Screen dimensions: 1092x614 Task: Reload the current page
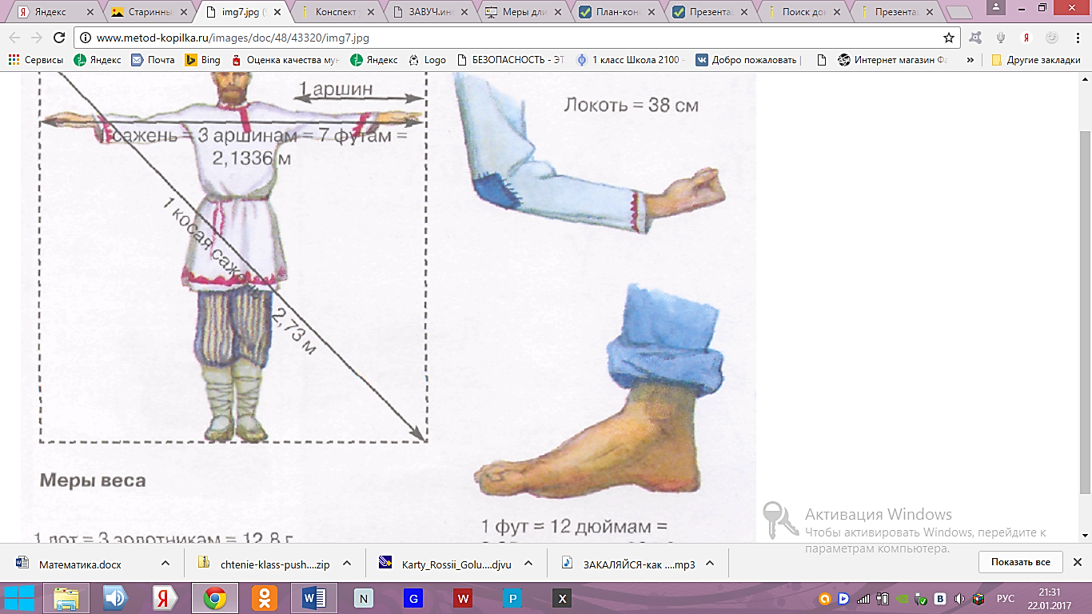[x=58, y=38]
